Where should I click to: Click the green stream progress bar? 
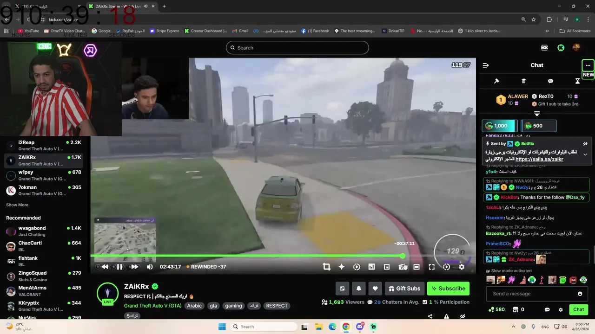pyautogui.click(x=246, y=256)
